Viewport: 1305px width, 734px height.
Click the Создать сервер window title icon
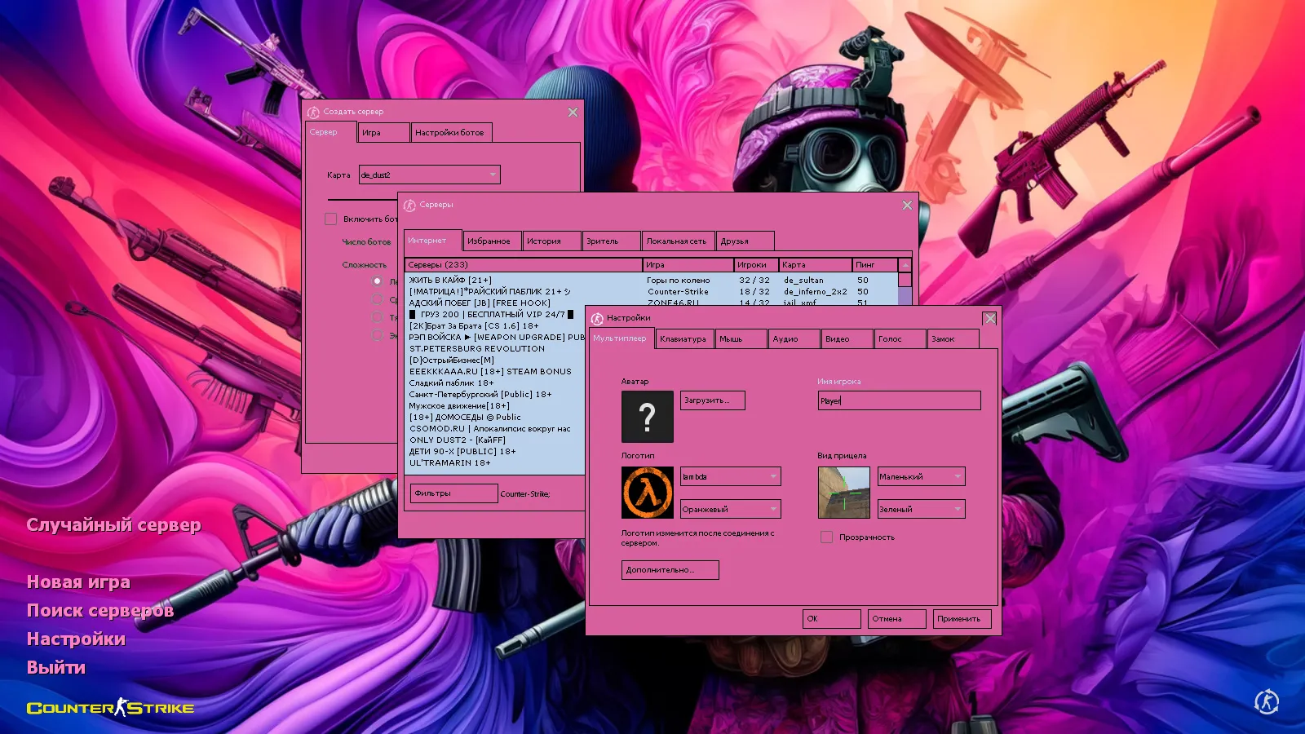click(x=313, y=113)
